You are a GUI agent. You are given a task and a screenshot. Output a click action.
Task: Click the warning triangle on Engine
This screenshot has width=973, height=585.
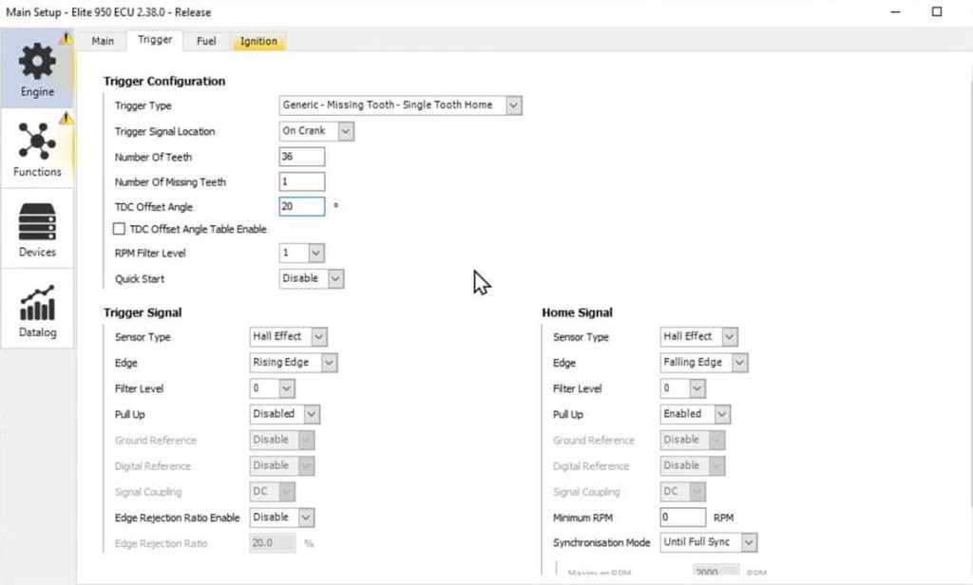(x=66, y=38)
